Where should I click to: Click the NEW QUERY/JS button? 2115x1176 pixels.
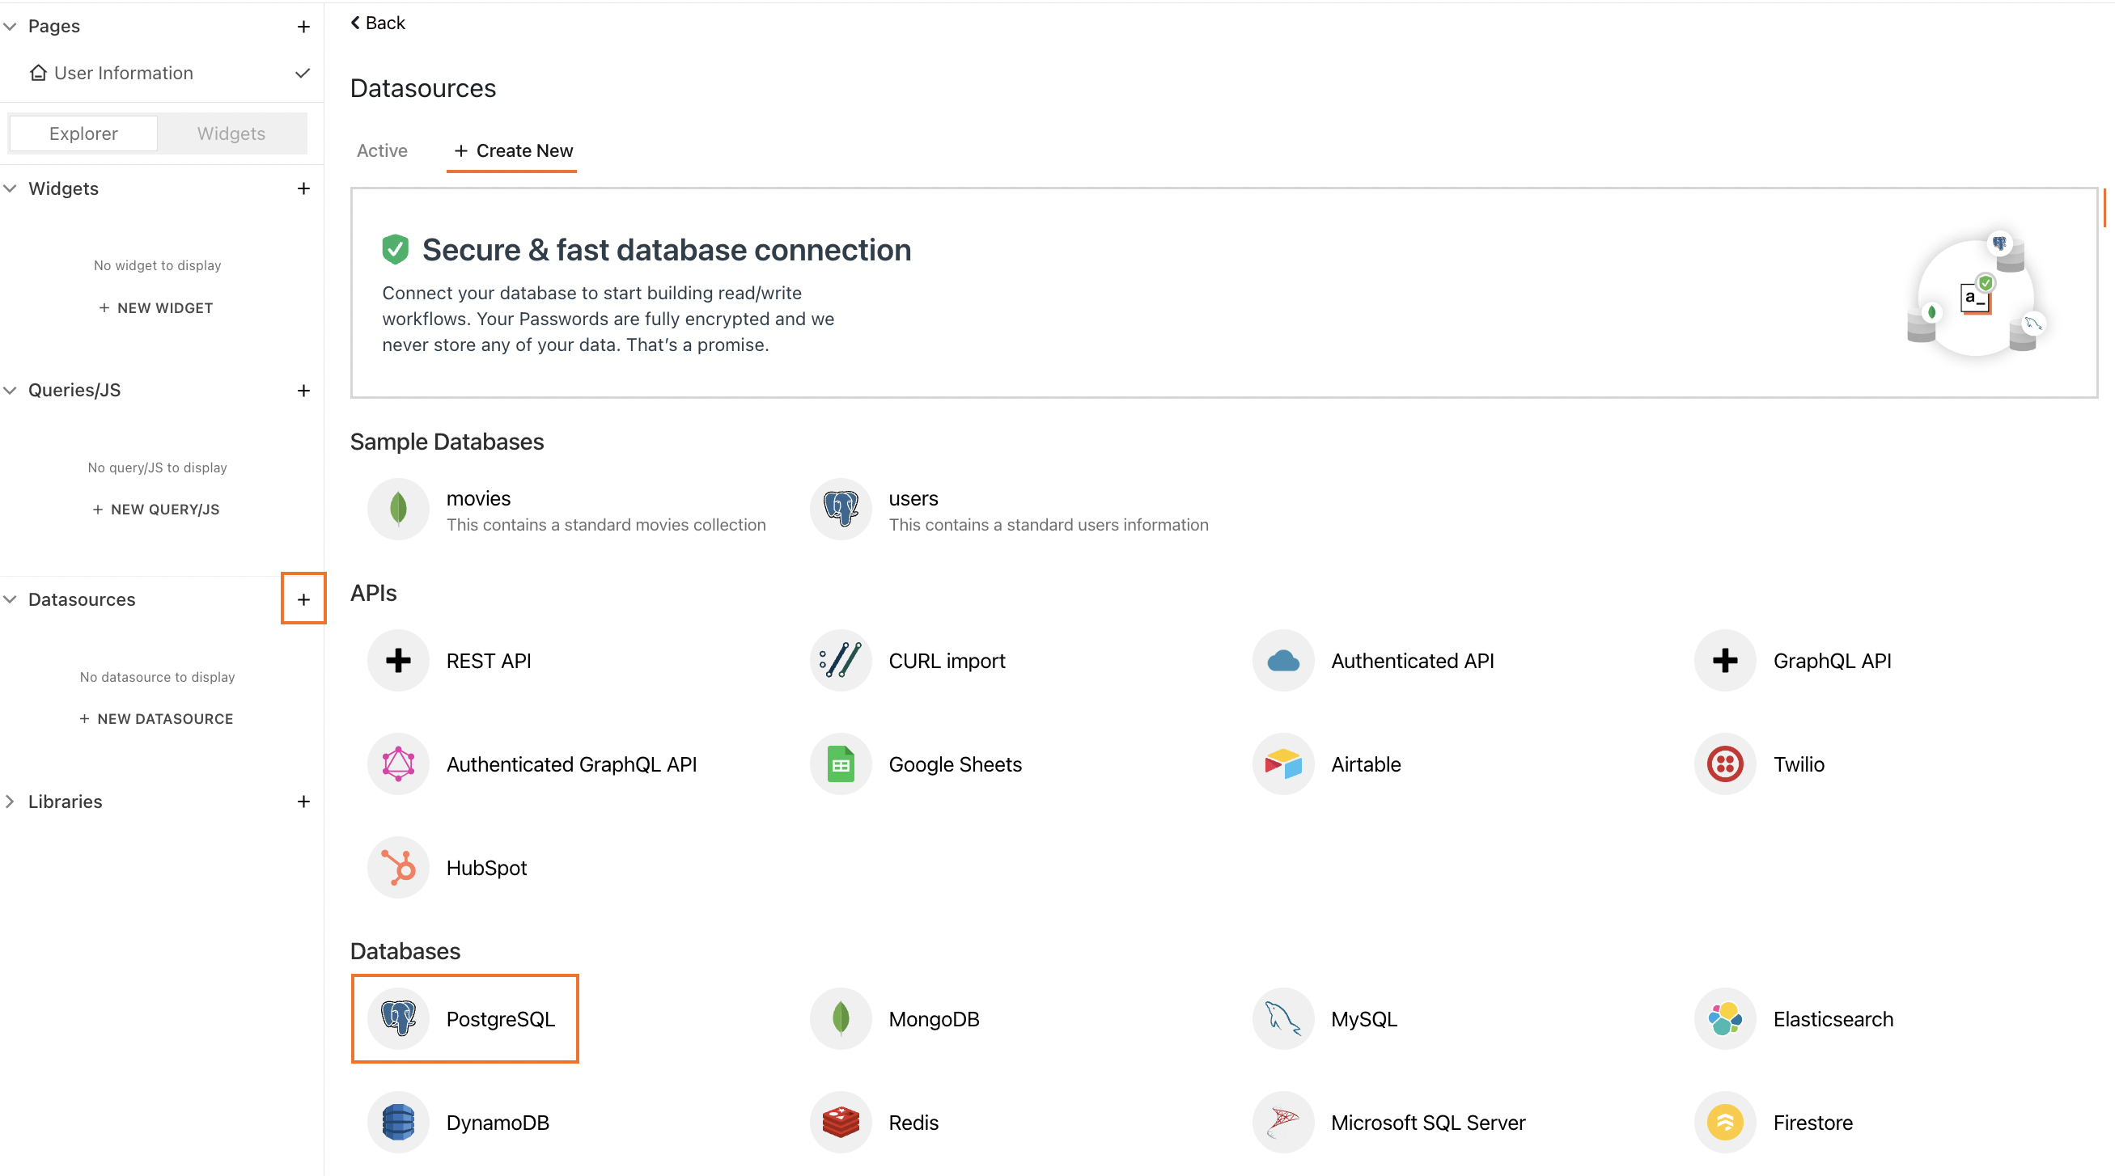(156, 510)
